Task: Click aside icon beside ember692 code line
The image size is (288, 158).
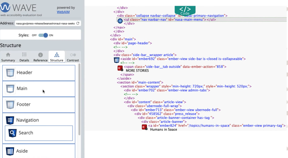Action: (117, 60)
